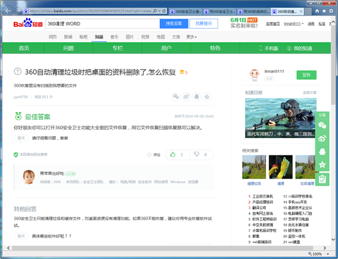Screen dimensions: 338x259
Task: Switch to the 用360安全卫士... browser tab
Action: (x=219, y=11)
